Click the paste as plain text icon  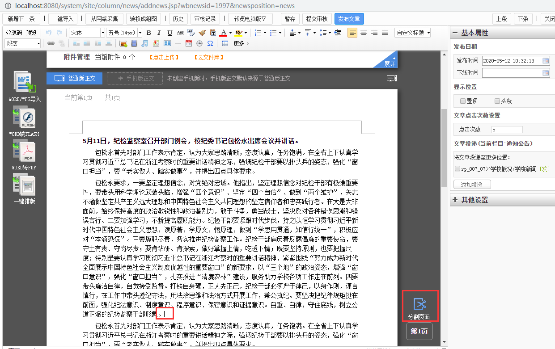213,33
